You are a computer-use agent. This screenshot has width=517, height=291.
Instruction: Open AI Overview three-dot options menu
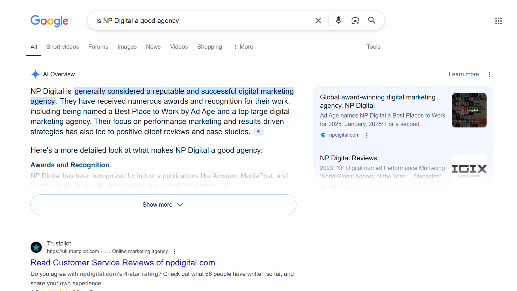[490, 74]
